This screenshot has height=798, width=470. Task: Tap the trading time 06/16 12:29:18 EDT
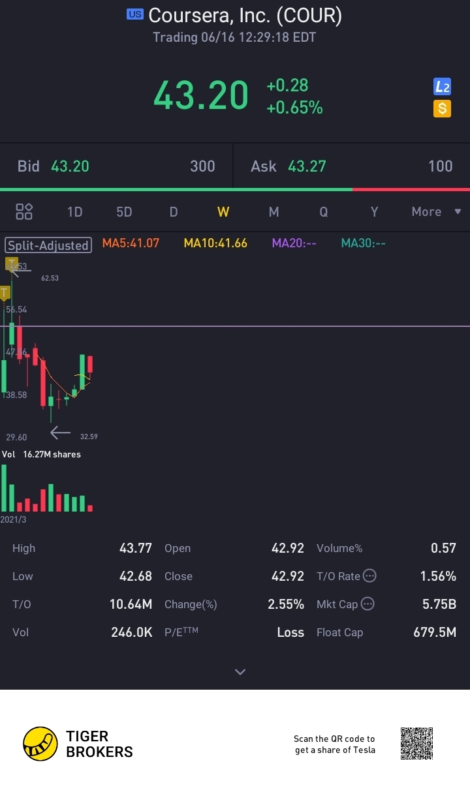[234, 37]
